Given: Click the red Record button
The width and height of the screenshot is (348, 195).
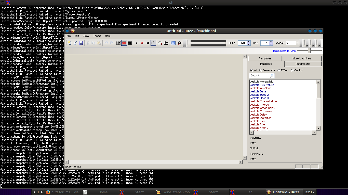Looking at the screenshot, I should (x=142, y=43).
